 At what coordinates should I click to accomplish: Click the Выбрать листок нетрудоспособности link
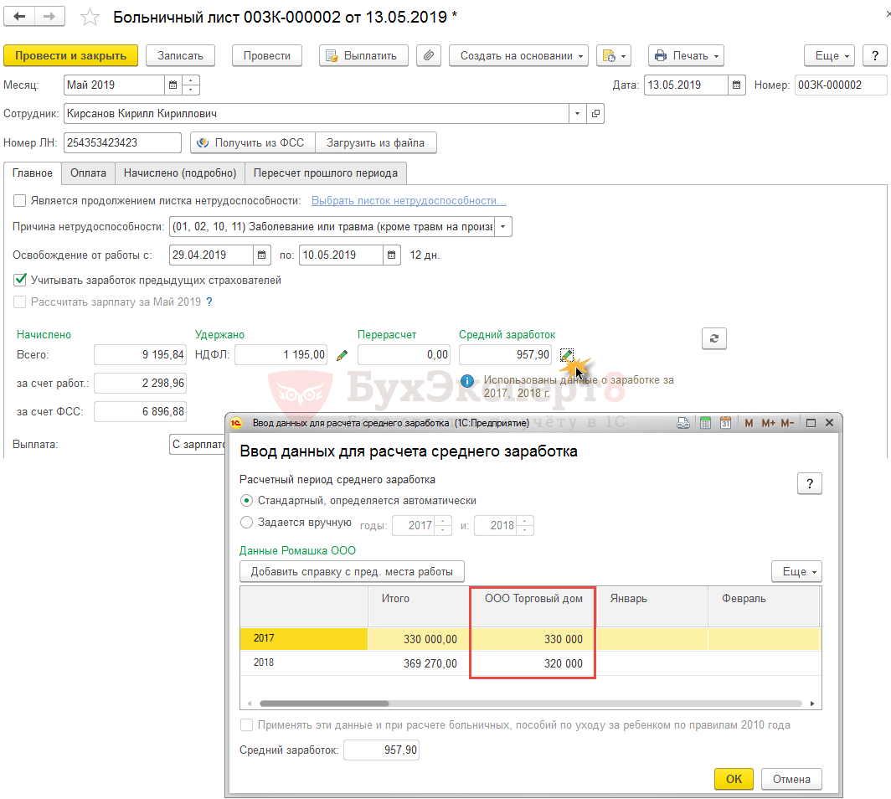[x=409, y=201]
